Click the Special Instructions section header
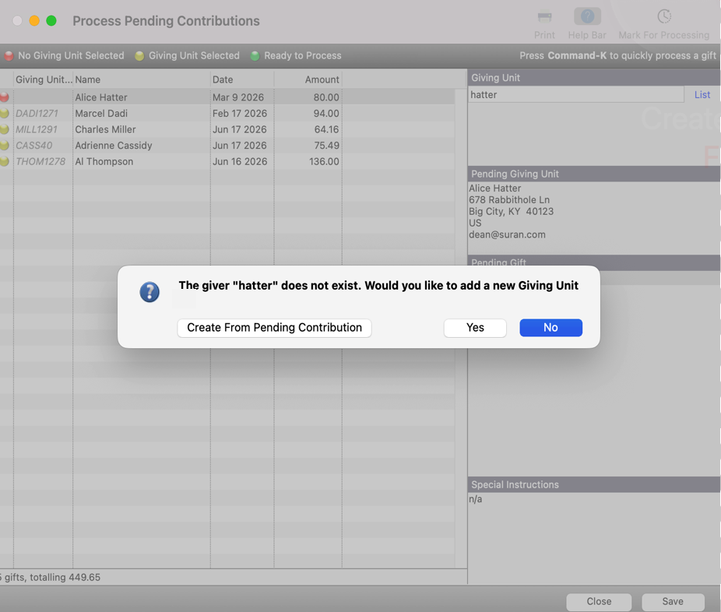This screenshot has width=721, height=612. [x=594, y=484]
